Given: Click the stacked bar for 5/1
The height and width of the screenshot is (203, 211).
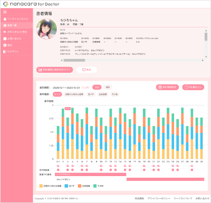Looking at the screenshot, I should [x=58, y=142].
